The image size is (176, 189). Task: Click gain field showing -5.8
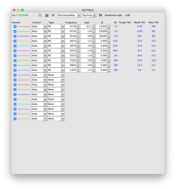click(x=86, y=60)
